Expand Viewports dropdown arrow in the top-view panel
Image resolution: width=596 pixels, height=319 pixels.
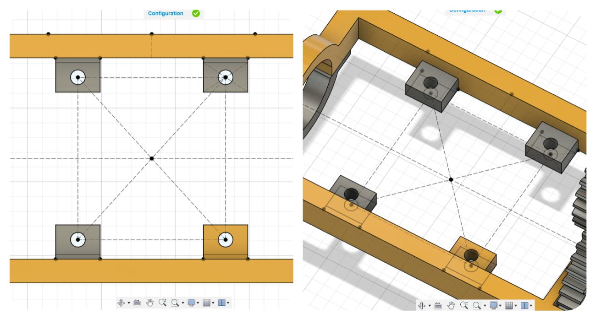tap(228, 303)
